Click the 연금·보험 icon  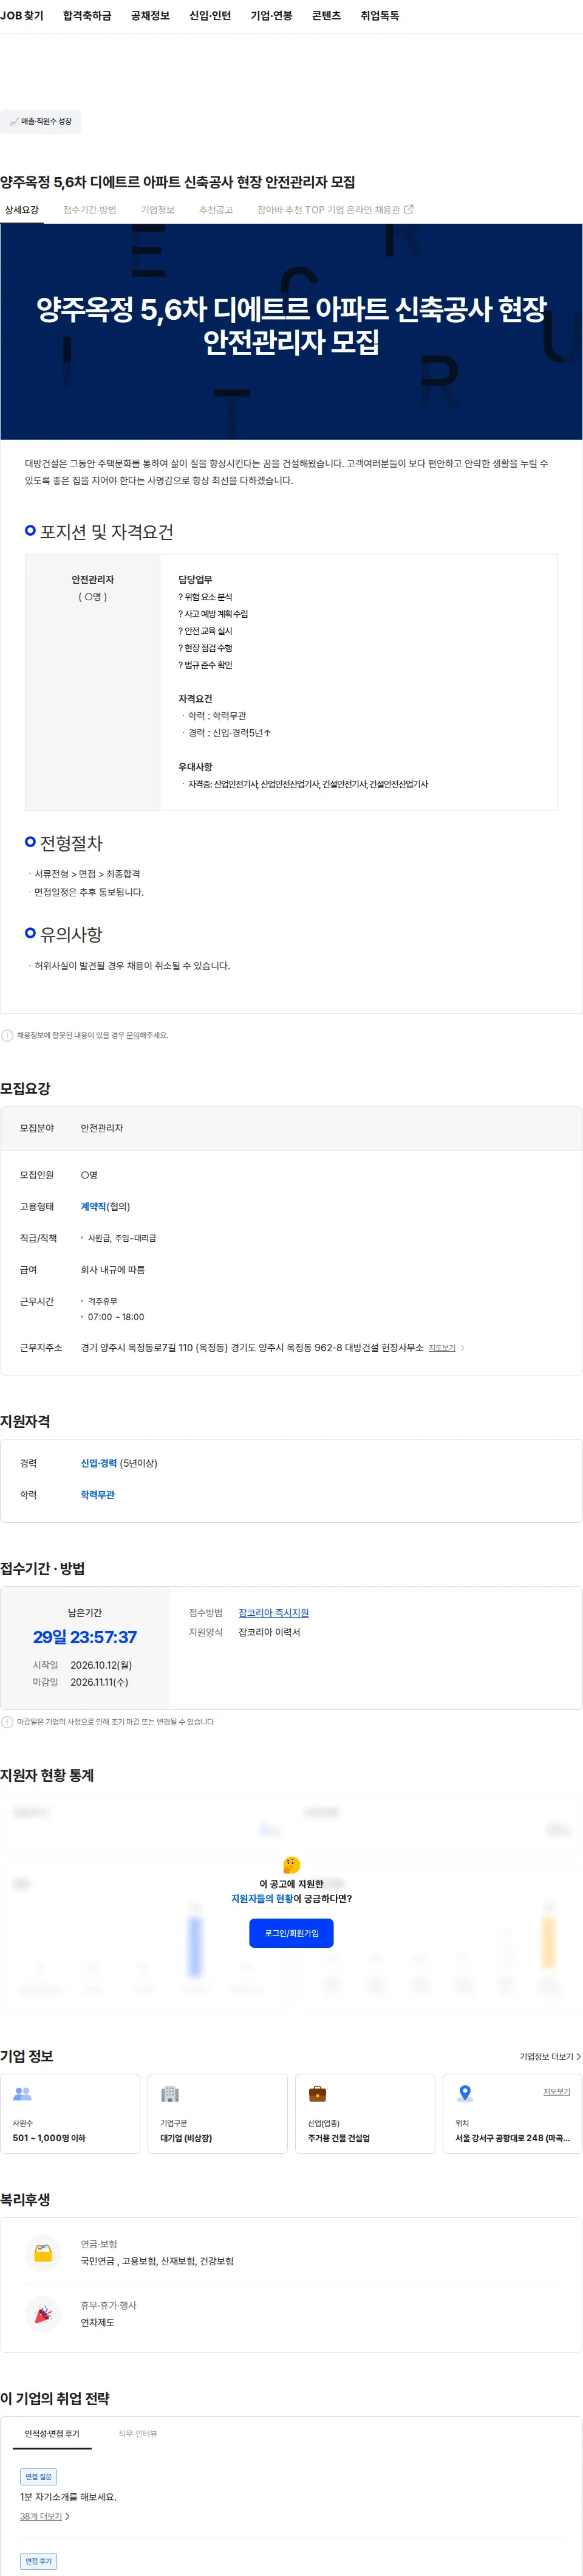click(43, 2253)
